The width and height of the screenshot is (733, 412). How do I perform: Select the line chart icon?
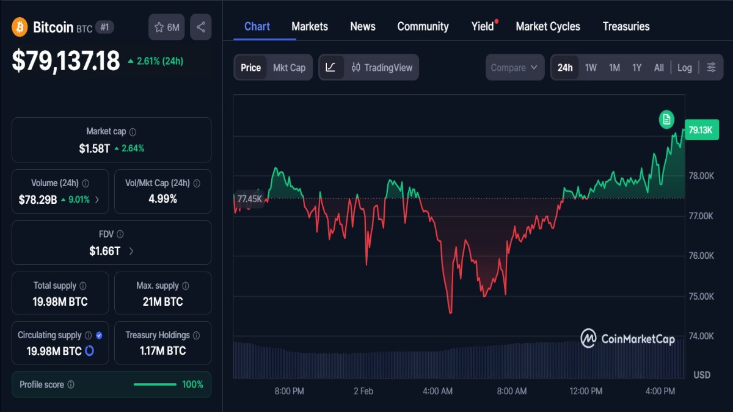332,67
